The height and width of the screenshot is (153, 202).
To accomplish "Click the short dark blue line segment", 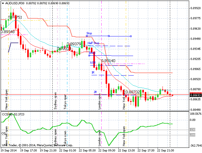I will tap(14, 43).
